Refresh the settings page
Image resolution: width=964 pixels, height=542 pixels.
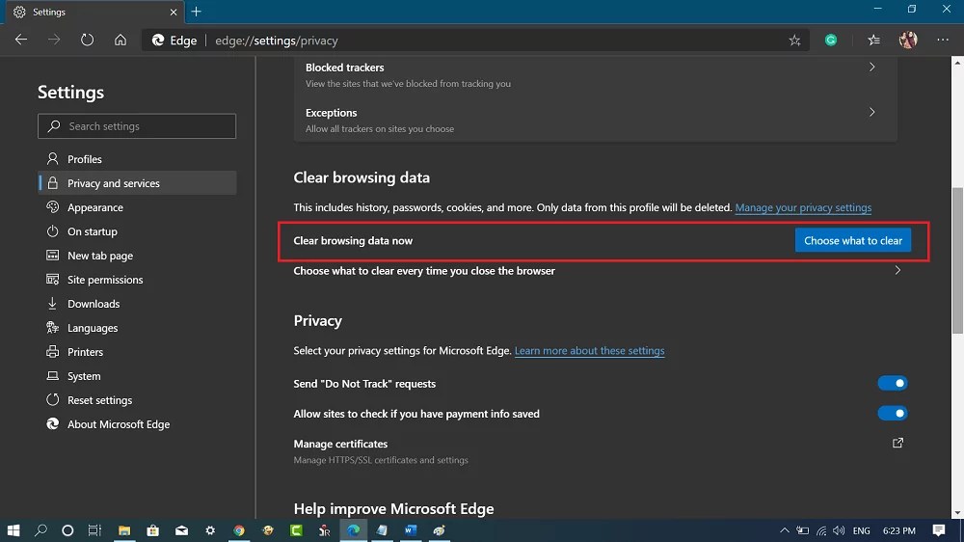pyautogui.click(x=88, y=40)
